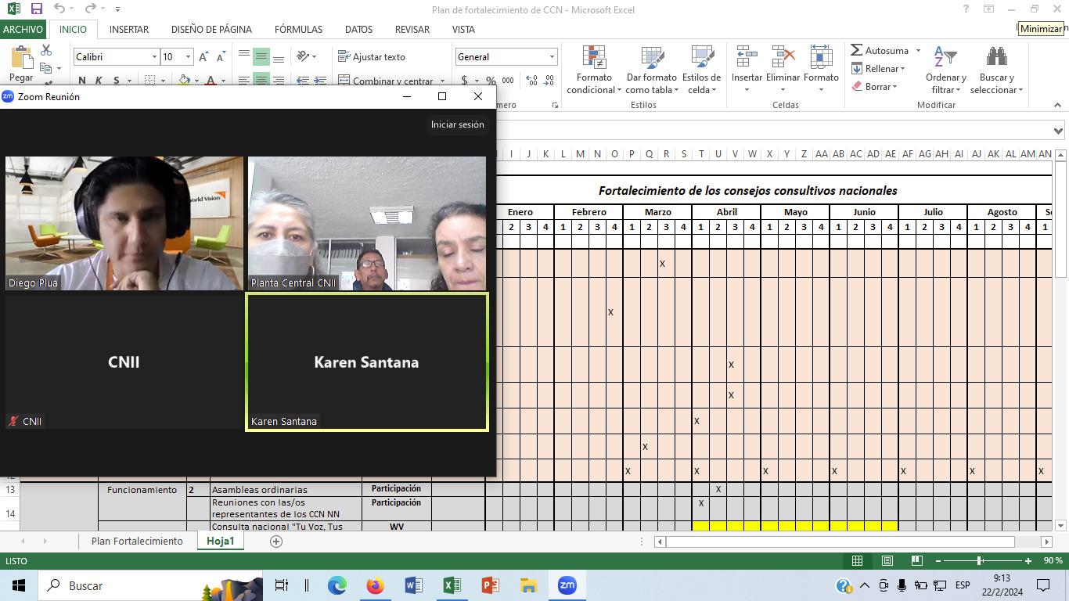Click Iniciar sesión in Zoom window

(457, 124)
